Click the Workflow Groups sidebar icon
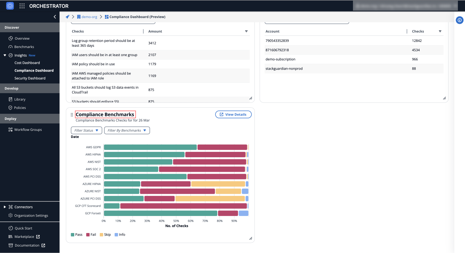The height and width of the screenshot is (253, 465). pos(11,129)
